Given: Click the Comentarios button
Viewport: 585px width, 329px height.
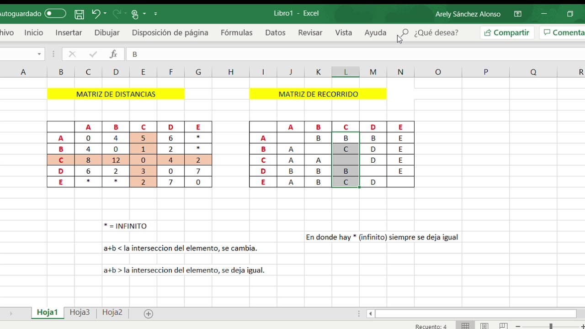Looking at the screenshot, I should pos(563,32).
